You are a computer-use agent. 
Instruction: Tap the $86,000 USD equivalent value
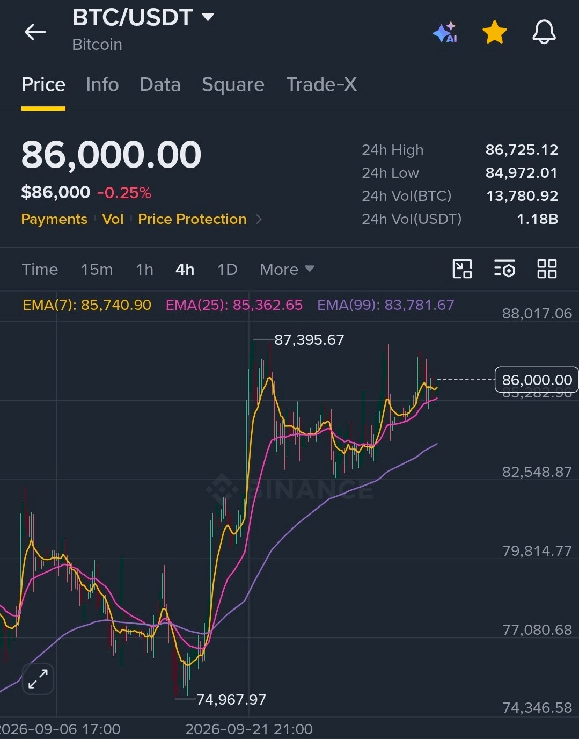[56, 192]
